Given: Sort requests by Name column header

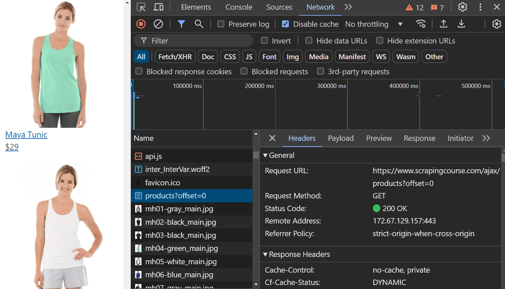Looking at the screenshot, I should click(x=192, y=138).
